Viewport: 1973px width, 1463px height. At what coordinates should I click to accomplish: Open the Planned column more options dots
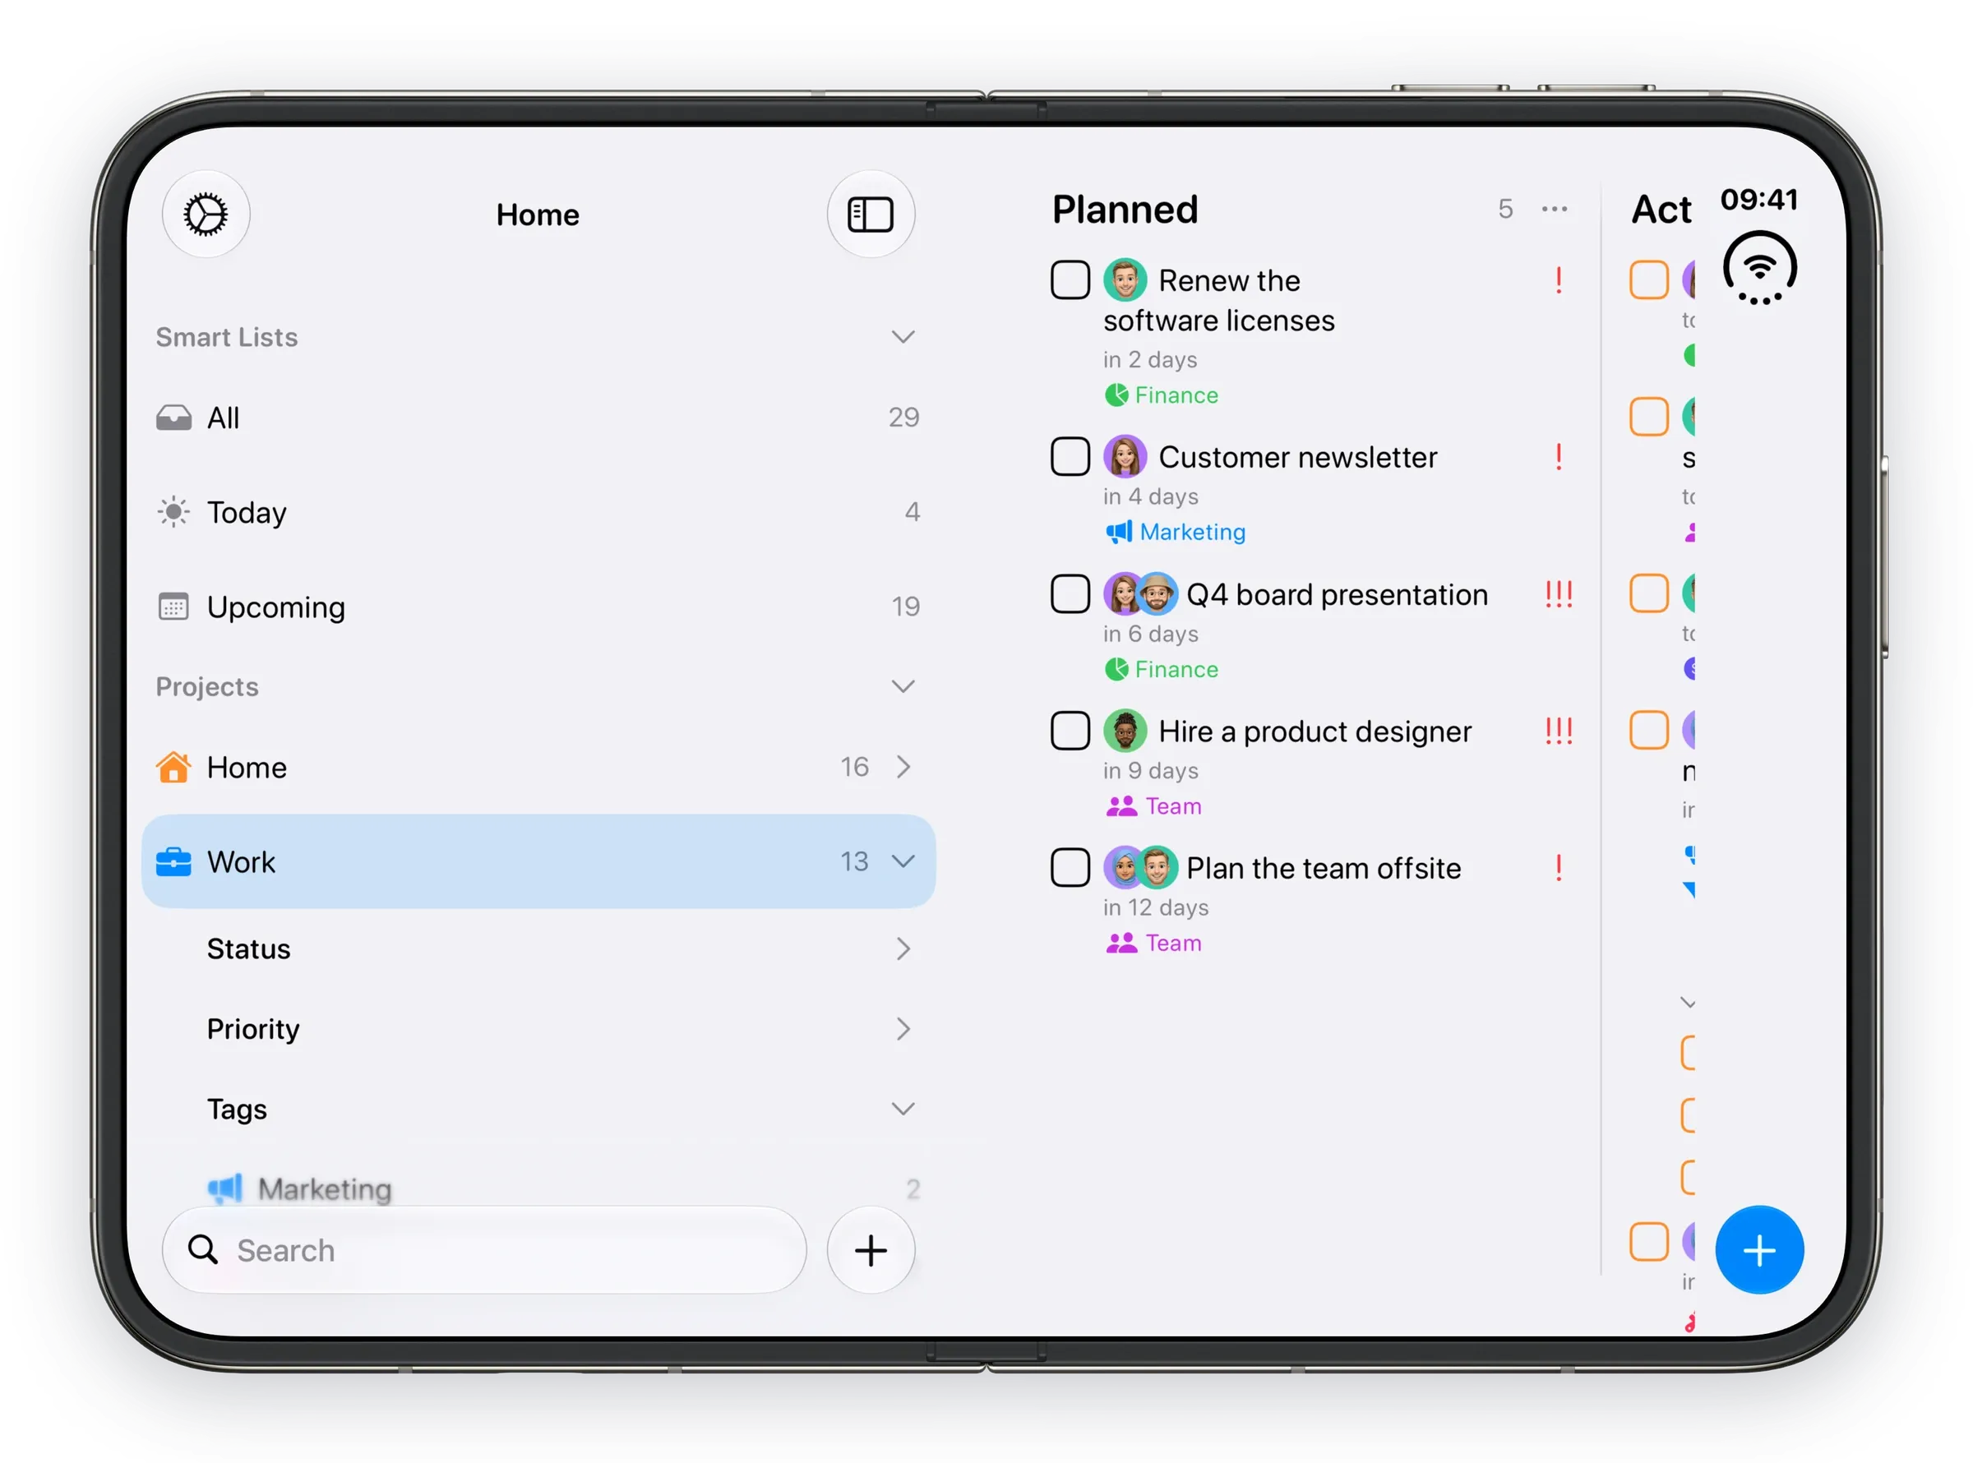click(1553, 209)
